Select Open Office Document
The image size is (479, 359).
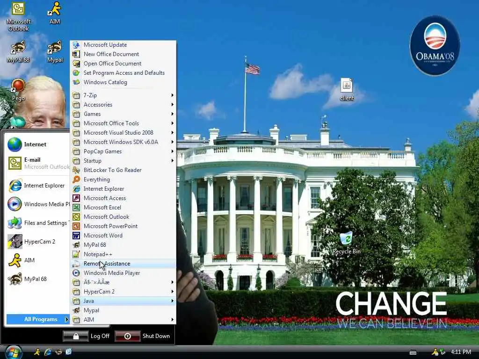coord(123,64)
